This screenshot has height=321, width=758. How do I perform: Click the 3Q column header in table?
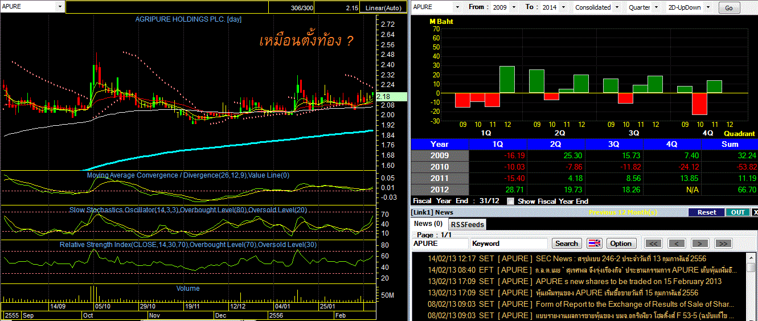point(614,144)
